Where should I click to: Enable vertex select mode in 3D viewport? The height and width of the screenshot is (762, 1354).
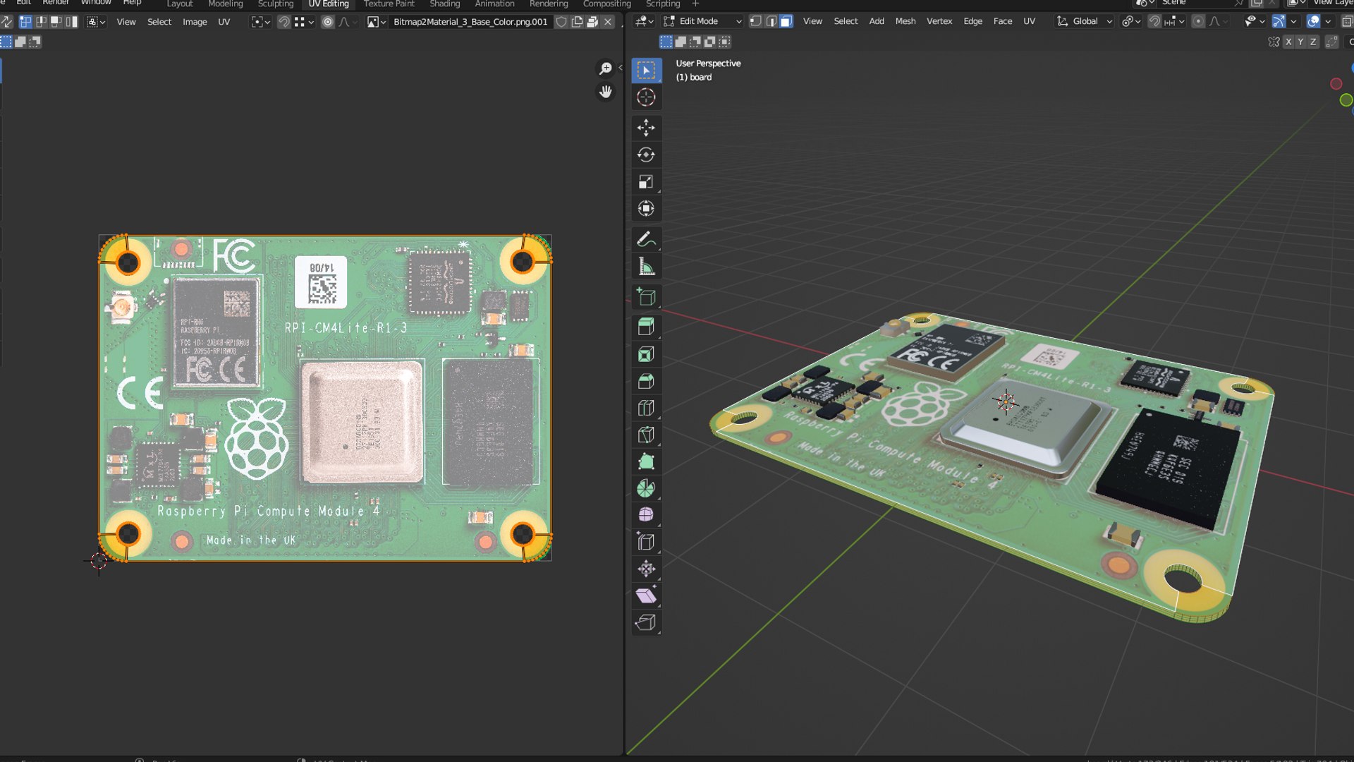click(755, 21)
